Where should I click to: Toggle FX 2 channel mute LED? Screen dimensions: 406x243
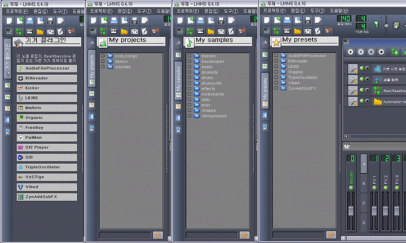click(386, 188)
